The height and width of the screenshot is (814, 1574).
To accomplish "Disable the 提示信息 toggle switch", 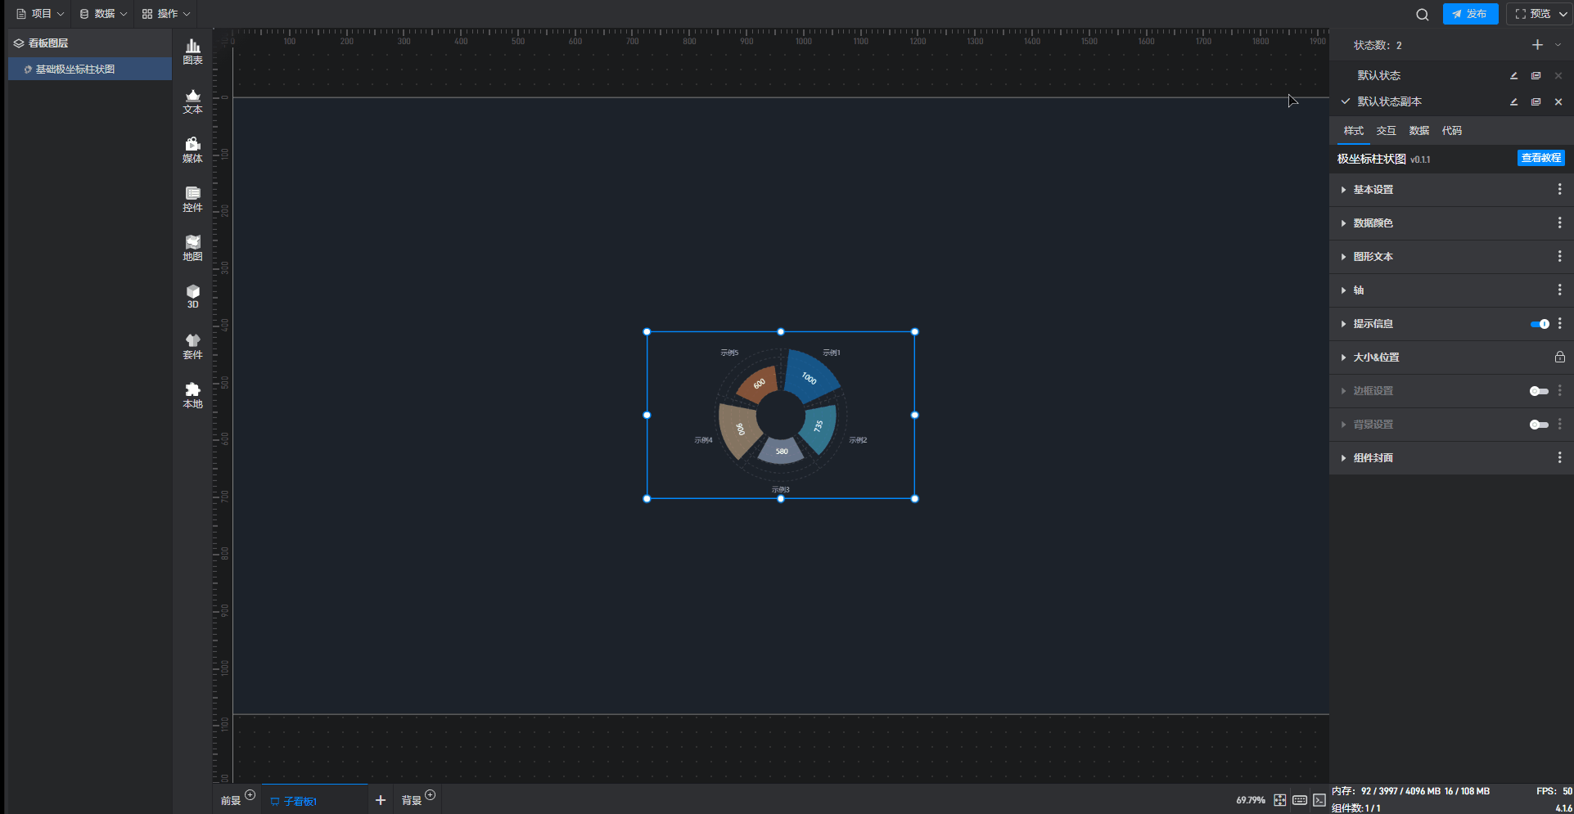I will [1540, 324].
